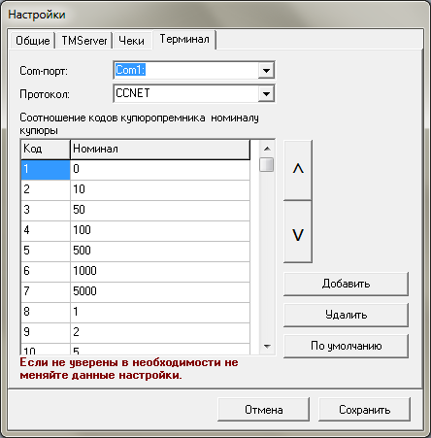431x438 pixels.
Task: Select the Терминал tab
Action: click(x=184, y=39)
